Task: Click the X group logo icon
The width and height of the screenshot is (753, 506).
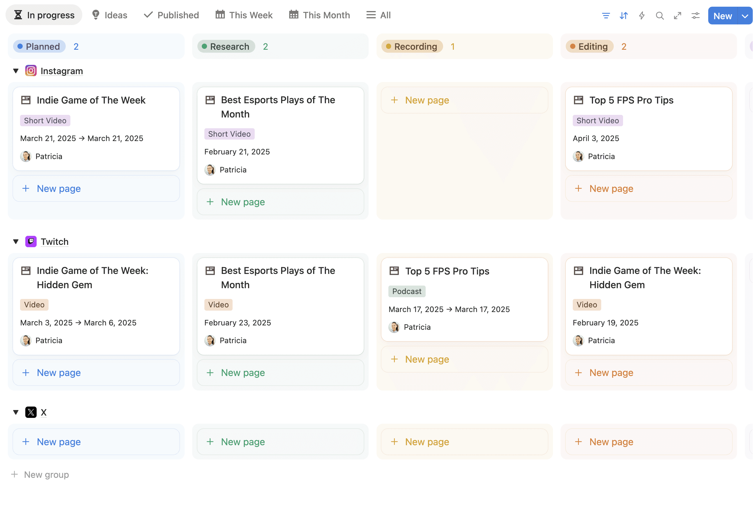Action: coord(31,412)
